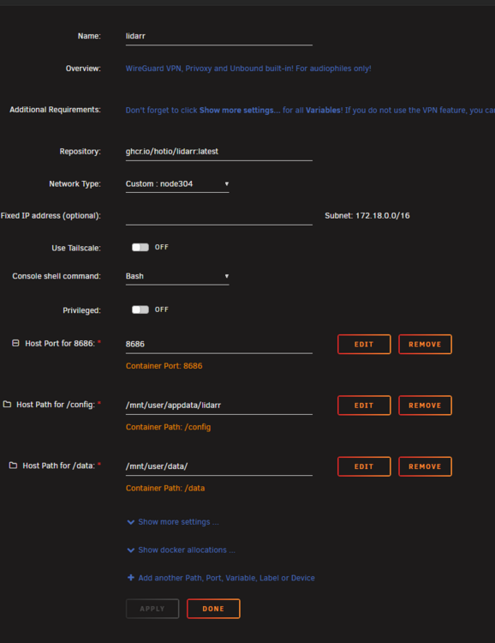The image size is (495, 643).
Task: Click the Remove button for Host Port 8686
Action: (425, 344)
